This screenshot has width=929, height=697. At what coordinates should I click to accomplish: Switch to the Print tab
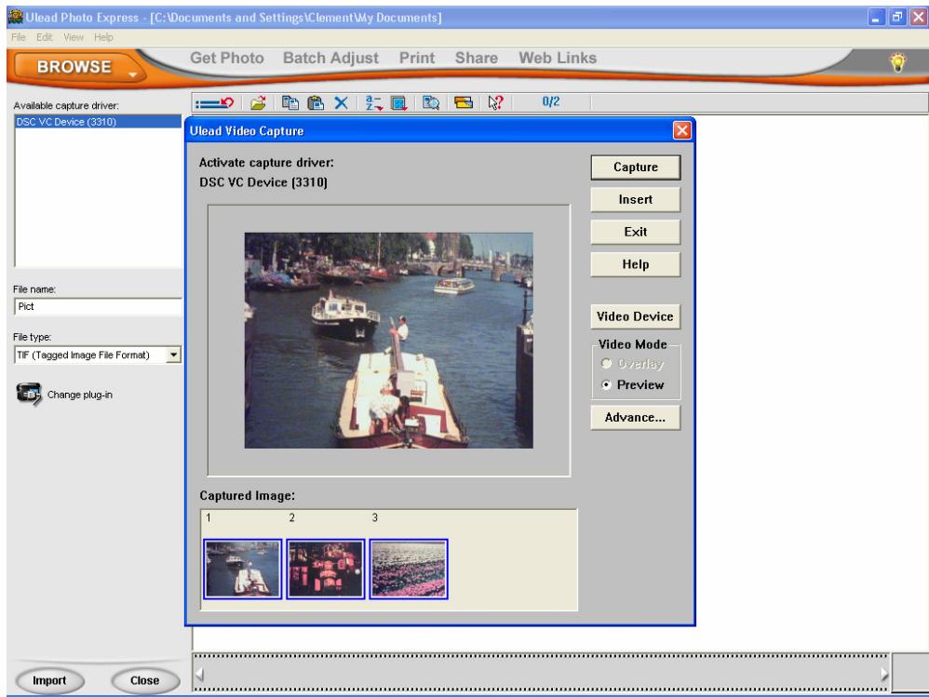[x=416, y=58]
